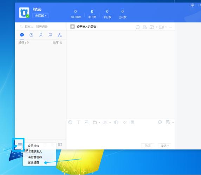Viewport: 201px width, 175px height.
Task: Click the 发送 send button
Action: pyautogui.click(x=163, y=146)
